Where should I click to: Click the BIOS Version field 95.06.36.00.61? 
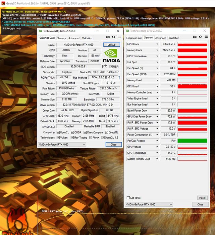(x=78, y=66)
